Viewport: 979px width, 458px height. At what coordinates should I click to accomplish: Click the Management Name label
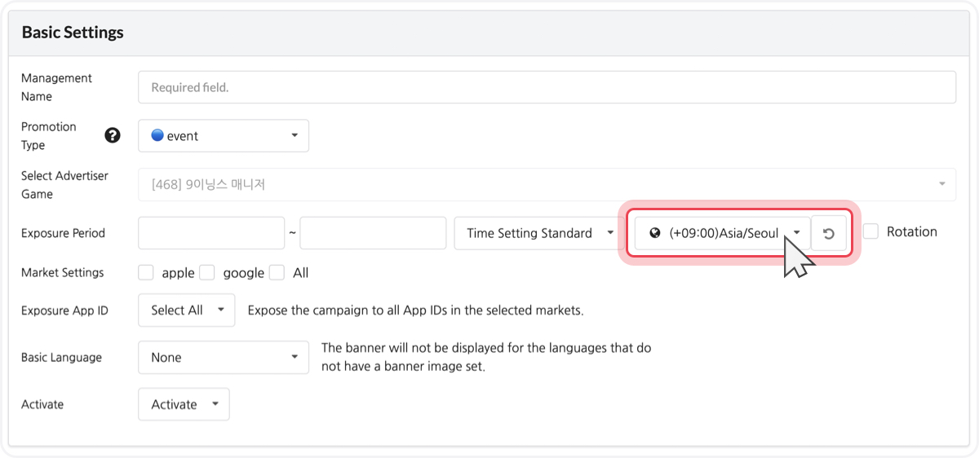[56, 87]
